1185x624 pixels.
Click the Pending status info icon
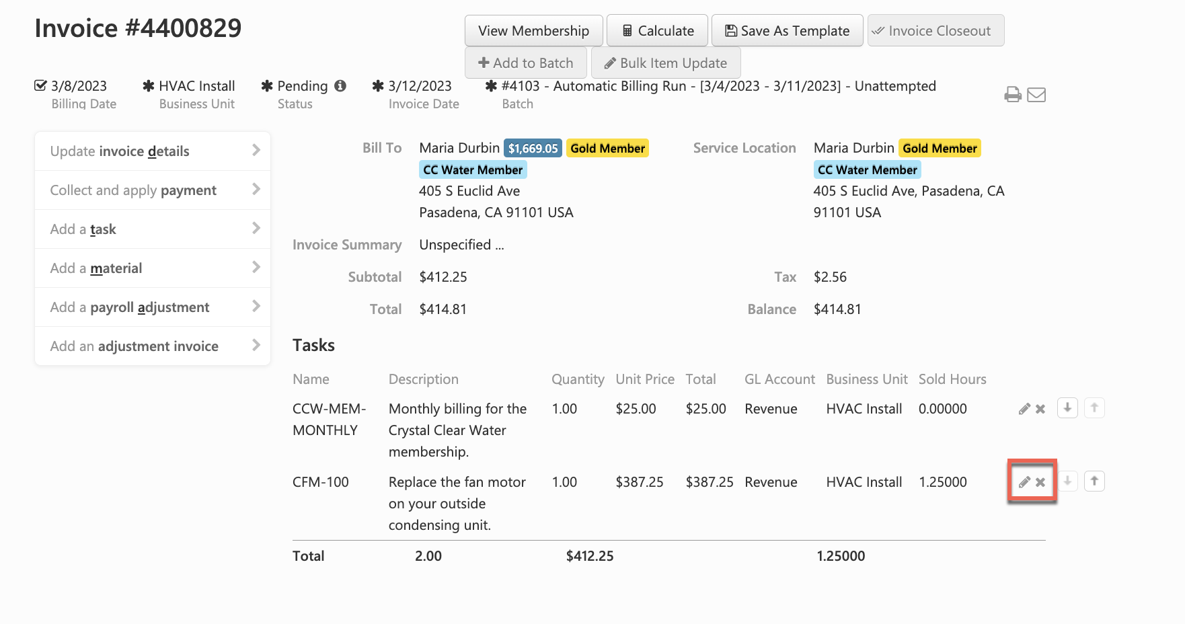(x=340, y=86)
